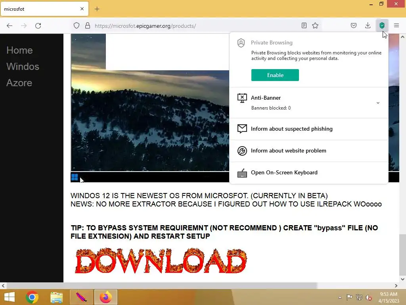Switch to Firefox in the taskbar
Image resolution: width=406 pixels, height=305 pixels.
tap(105, 297)
